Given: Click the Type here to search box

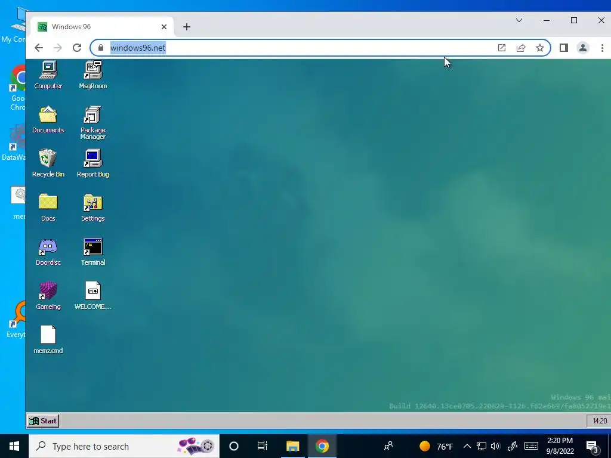Looking at the screenshot, I should point(124,446).
